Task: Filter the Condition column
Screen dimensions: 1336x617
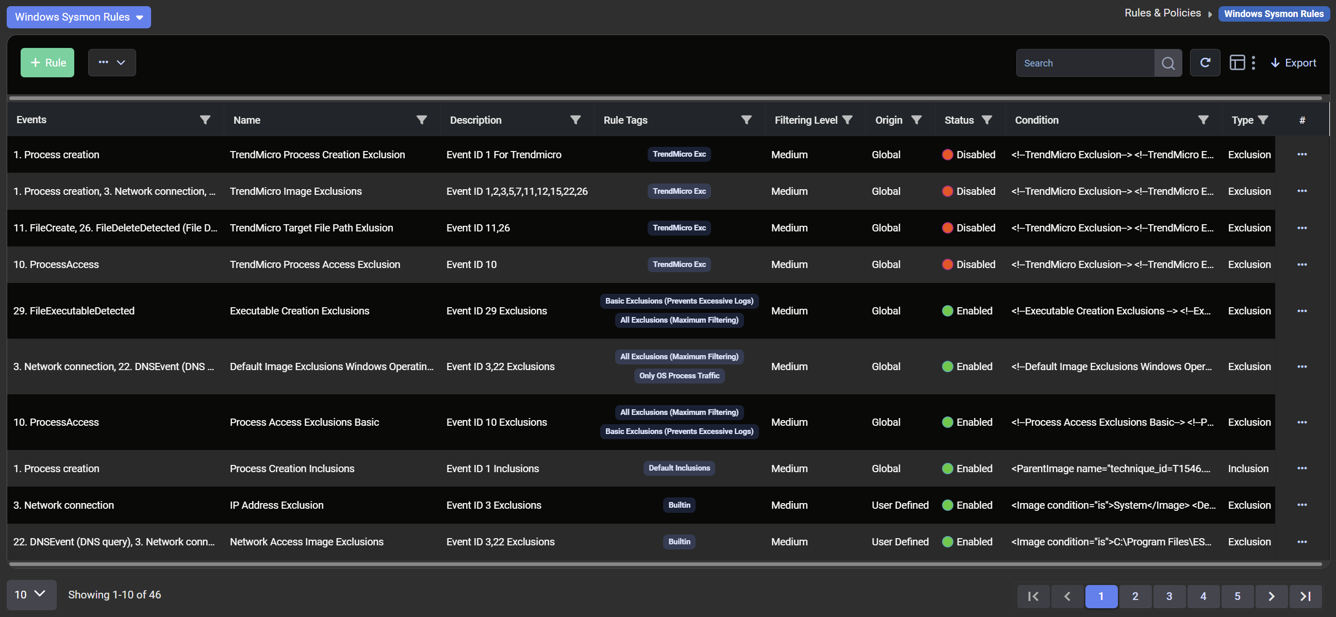Action: pyautogui.click(x=1203, y=120)
